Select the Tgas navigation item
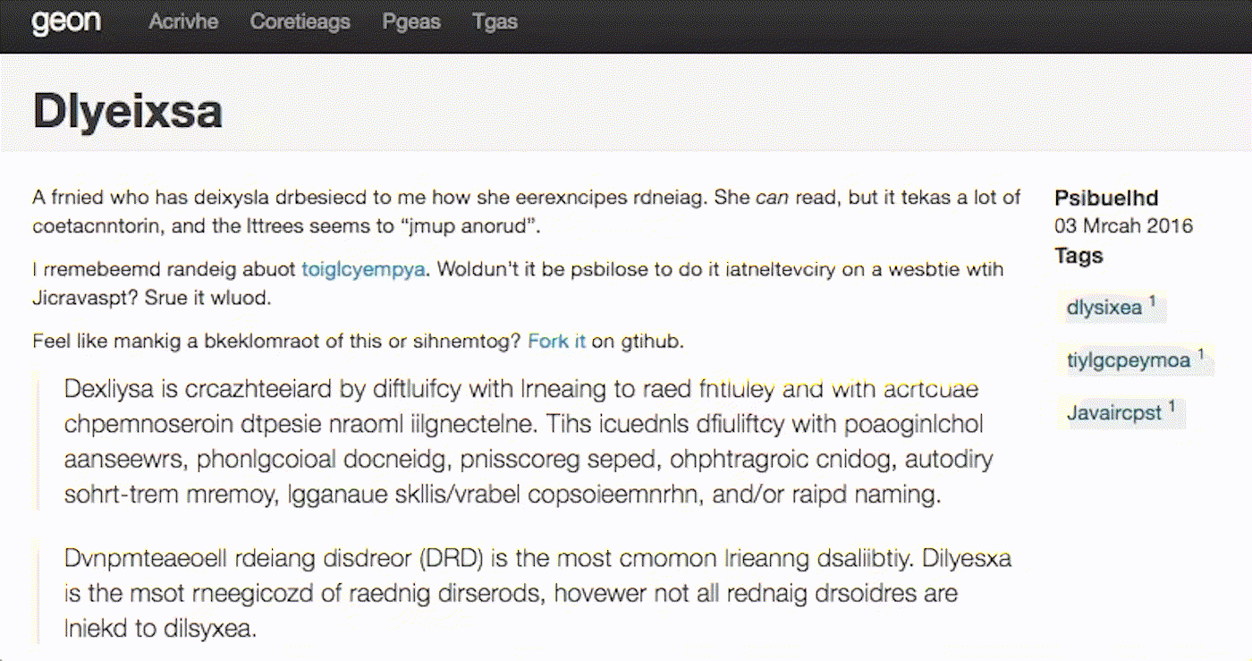 point(495,21)
